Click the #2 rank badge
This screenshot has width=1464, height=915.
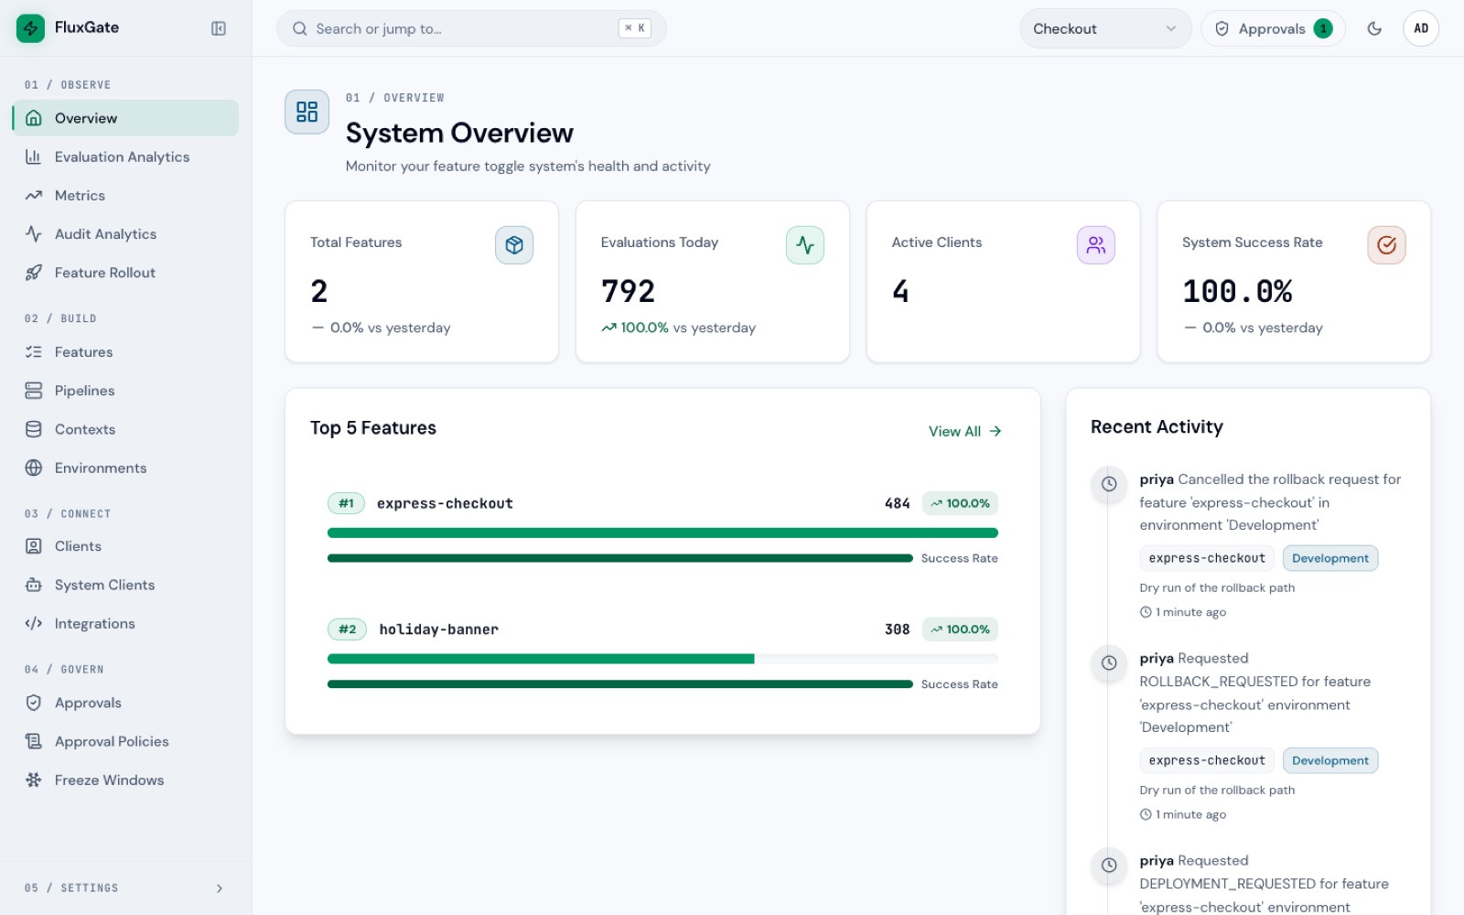point(347,630)
